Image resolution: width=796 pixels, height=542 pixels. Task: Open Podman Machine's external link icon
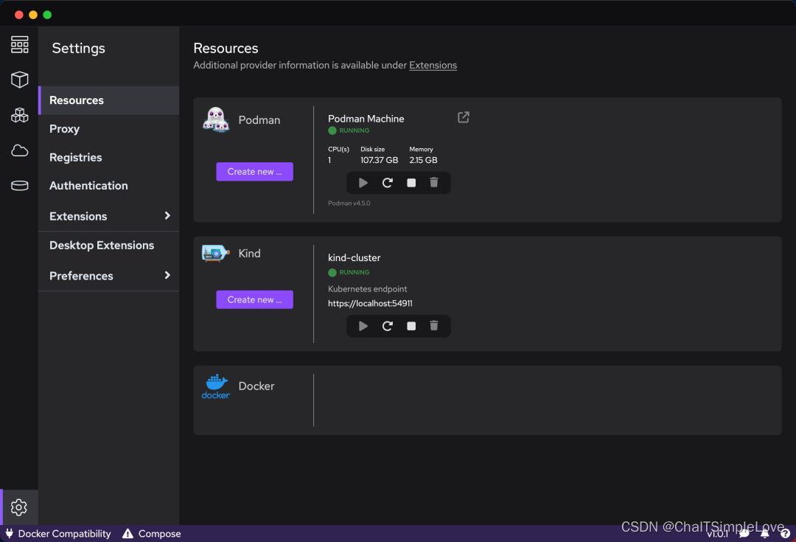tap(464, 117)
